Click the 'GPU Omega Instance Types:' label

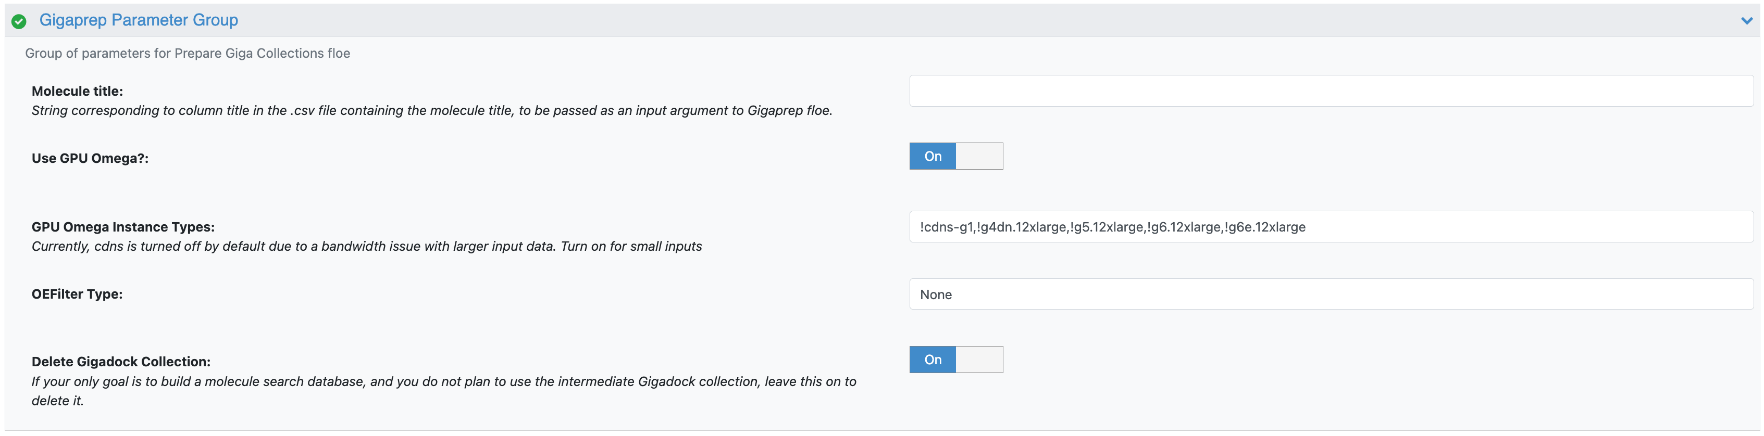[123, 227]
